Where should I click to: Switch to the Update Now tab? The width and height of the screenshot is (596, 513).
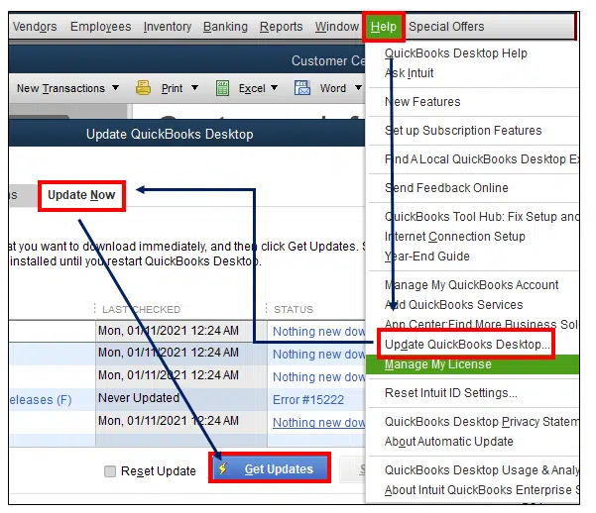81,195
